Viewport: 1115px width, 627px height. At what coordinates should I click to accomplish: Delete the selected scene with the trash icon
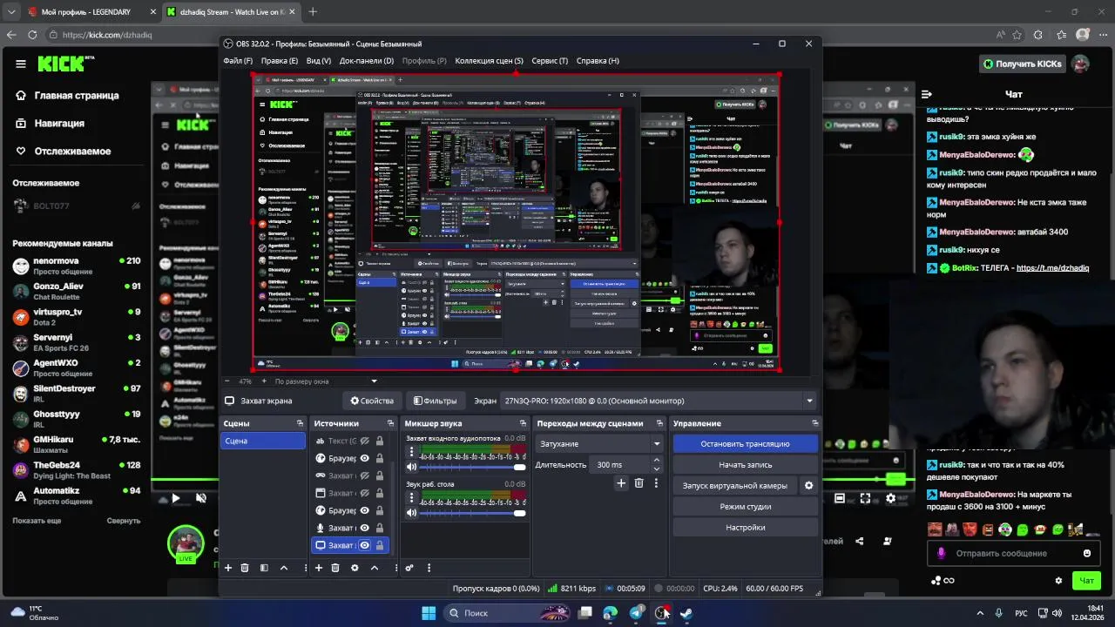coord(245,568)
